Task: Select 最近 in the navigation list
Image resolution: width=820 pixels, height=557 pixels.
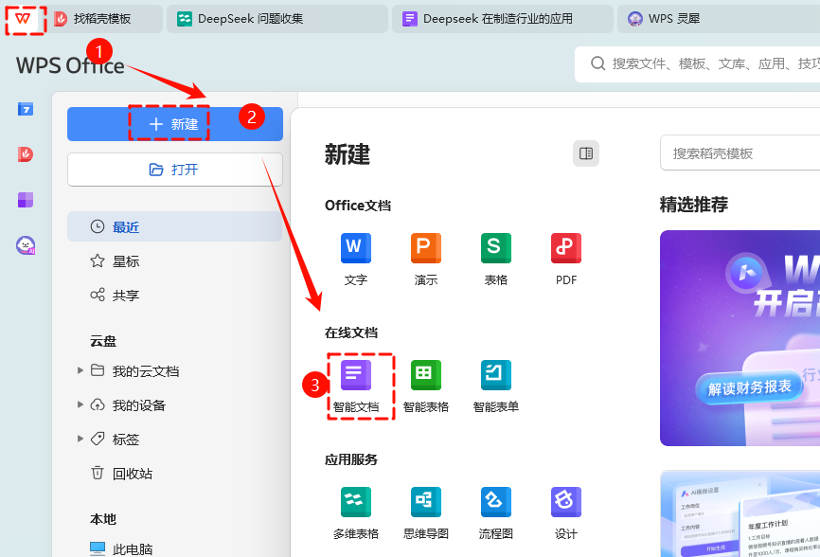Action: click(x=174, y=226)
